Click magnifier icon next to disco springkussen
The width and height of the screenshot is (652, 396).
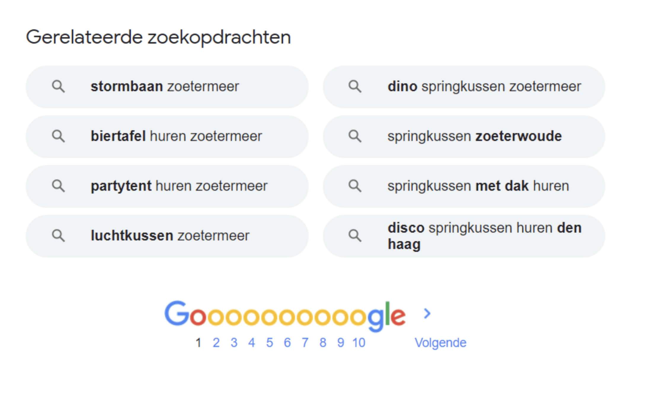(x=355, y=236)
